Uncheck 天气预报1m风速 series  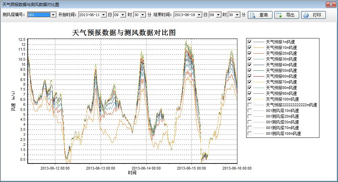point(250,42)
